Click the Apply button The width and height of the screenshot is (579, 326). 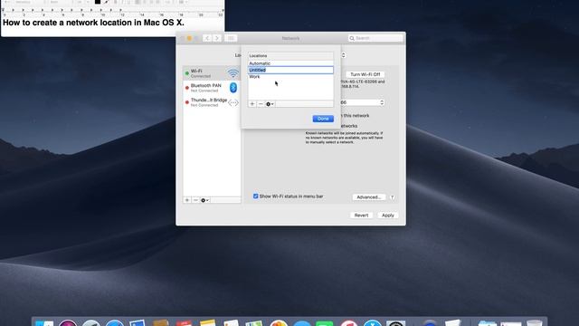point(388,216)
